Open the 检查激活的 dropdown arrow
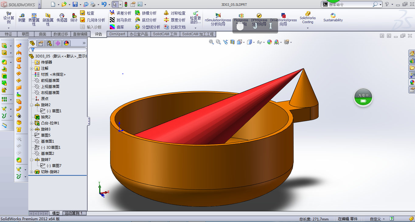 point(195,28)
